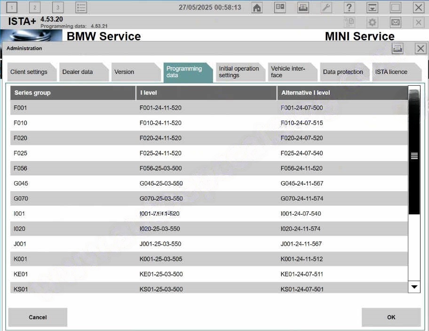Click I level value I020-25-03-550
Image resolution: width=429 pixels, height=331 pixels.
[x=160, y=229]
